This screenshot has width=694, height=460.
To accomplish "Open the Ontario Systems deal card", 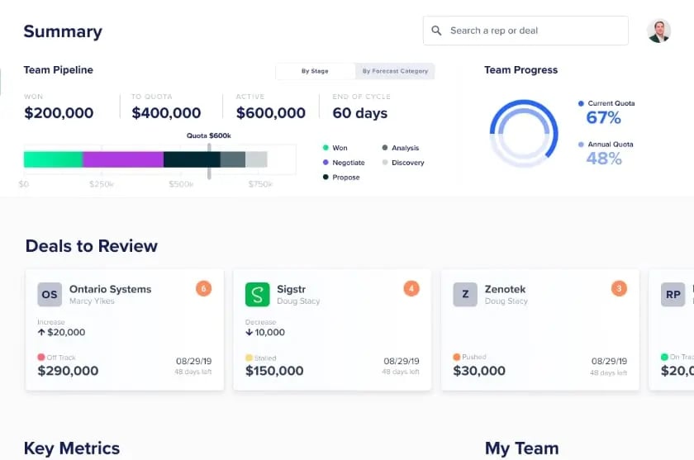I will [x=125, y=330].
